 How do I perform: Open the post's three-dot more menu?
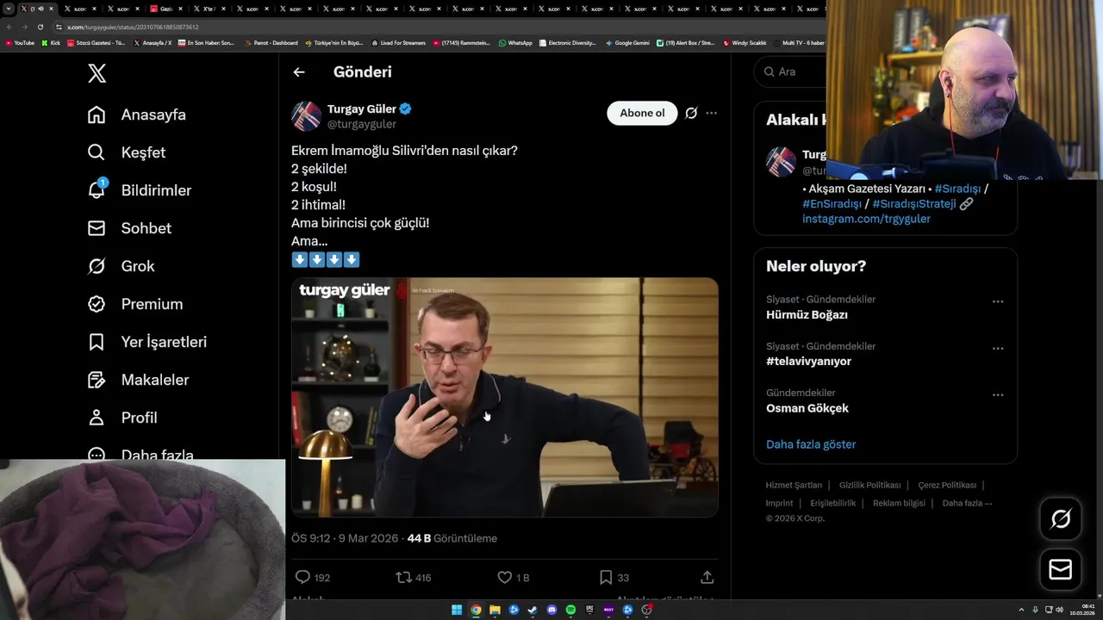coord(711,113)
